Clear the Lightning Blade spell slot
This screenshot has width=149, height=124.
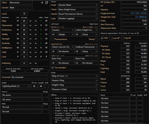pyautogui.click(x=29, y=86)
